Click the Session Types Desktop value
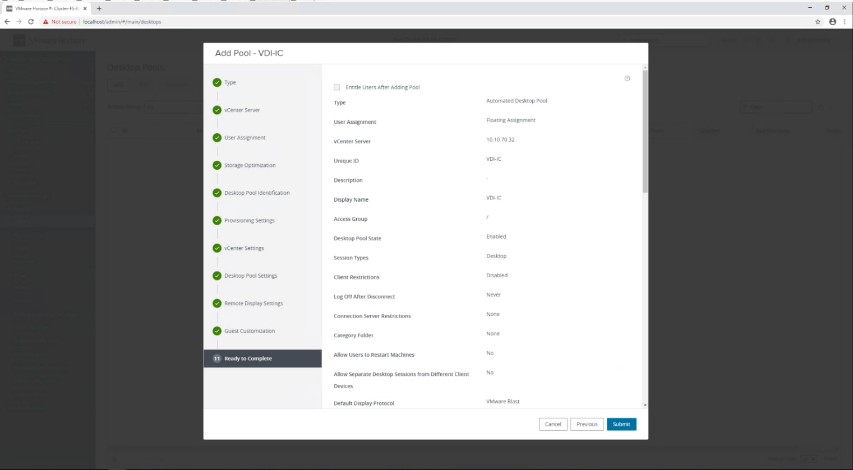 click(496, 256)
